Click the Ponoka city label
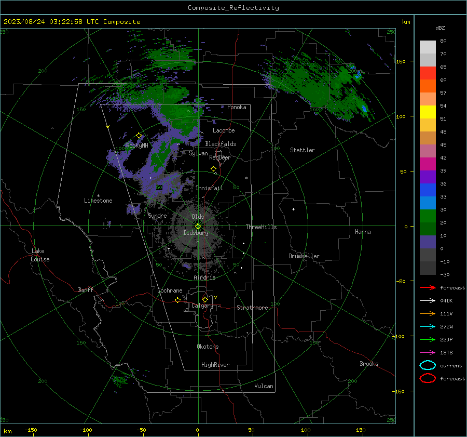Image resolution: width=467 pixels, height=437 pixels. tap(237, 108)
